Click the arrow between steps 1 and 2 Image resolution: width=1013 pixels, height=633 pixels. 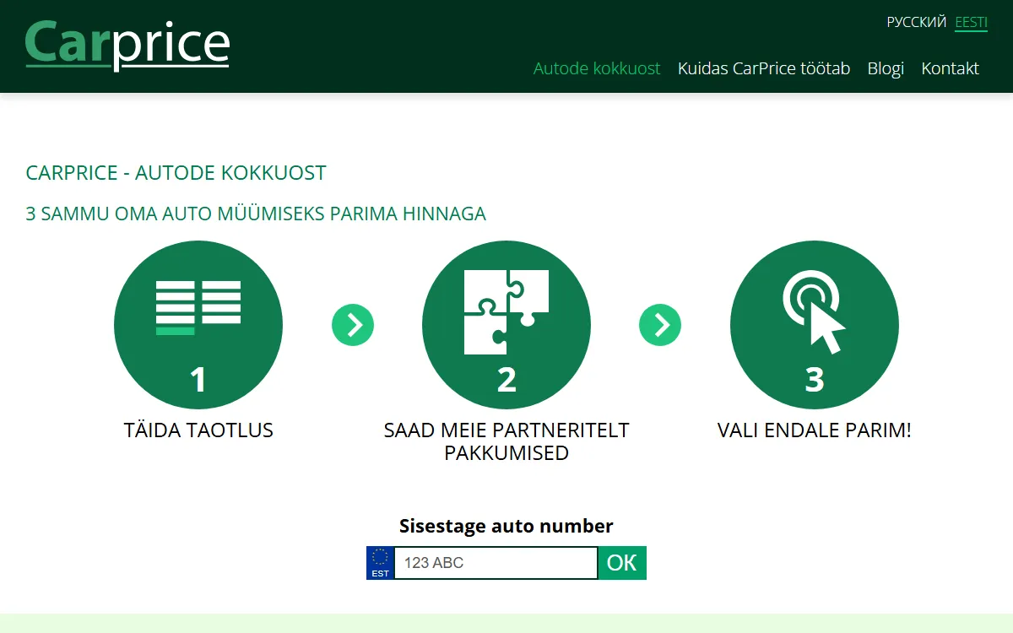pos(353,325)
